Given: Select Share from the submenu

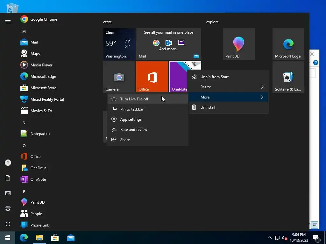Looking at the screenshot, I should coord(148,140).
